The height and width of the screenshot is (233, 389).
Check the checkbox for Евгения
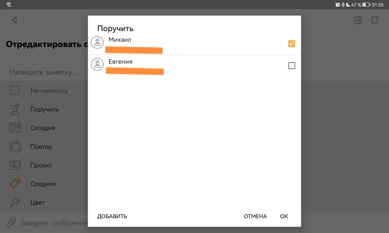point(292,66)
